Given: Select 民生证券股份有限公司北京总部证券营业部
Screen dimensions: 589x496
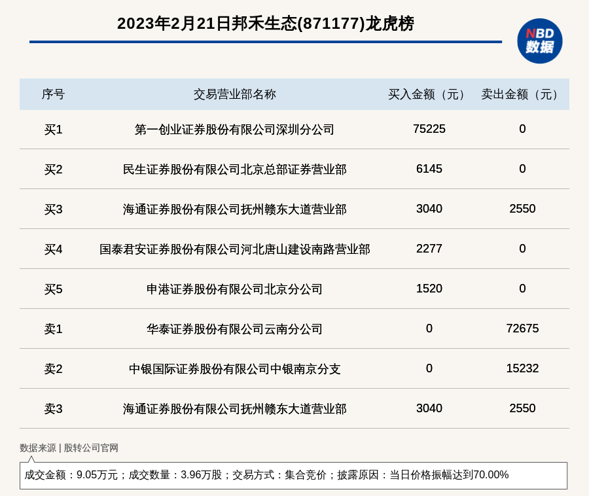Looking at the screenshot, I should tap(235, 169).
